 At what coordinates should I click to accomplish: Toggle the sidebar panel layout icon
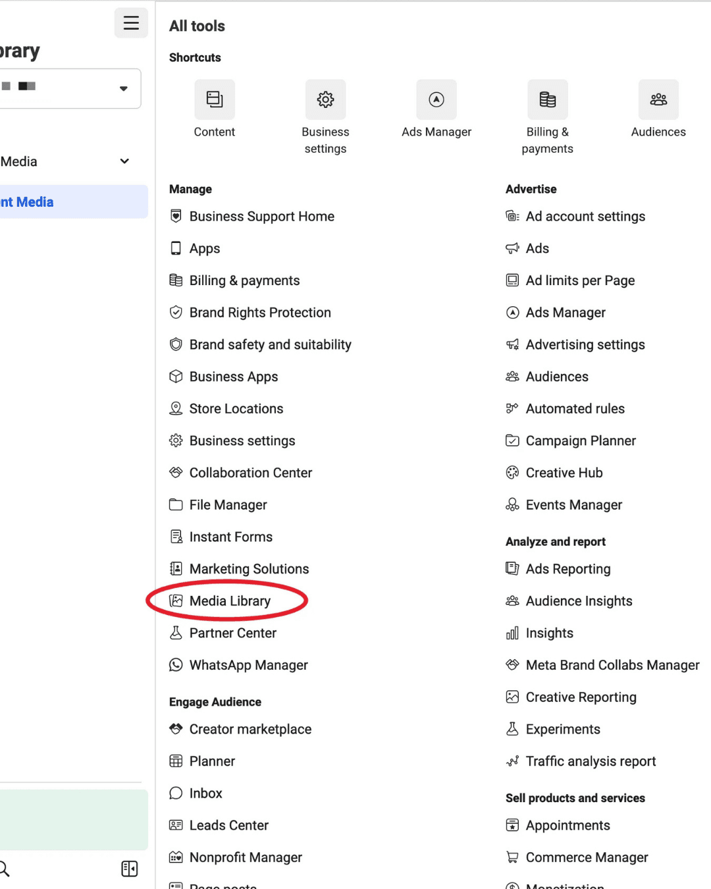pyautogui.click(x=130, y=869)
